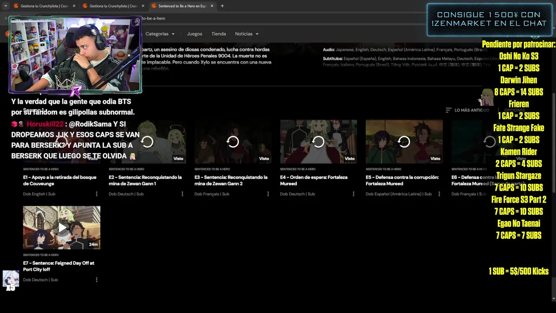Select the Sentenced to Be a Hero tab

(182, 6)
